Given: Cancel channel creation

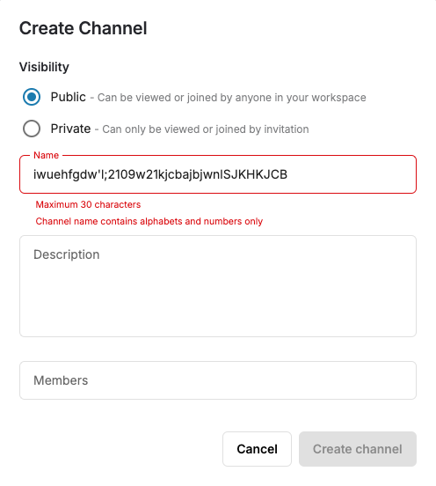Looking at the screenshot, I should (257, 449).
